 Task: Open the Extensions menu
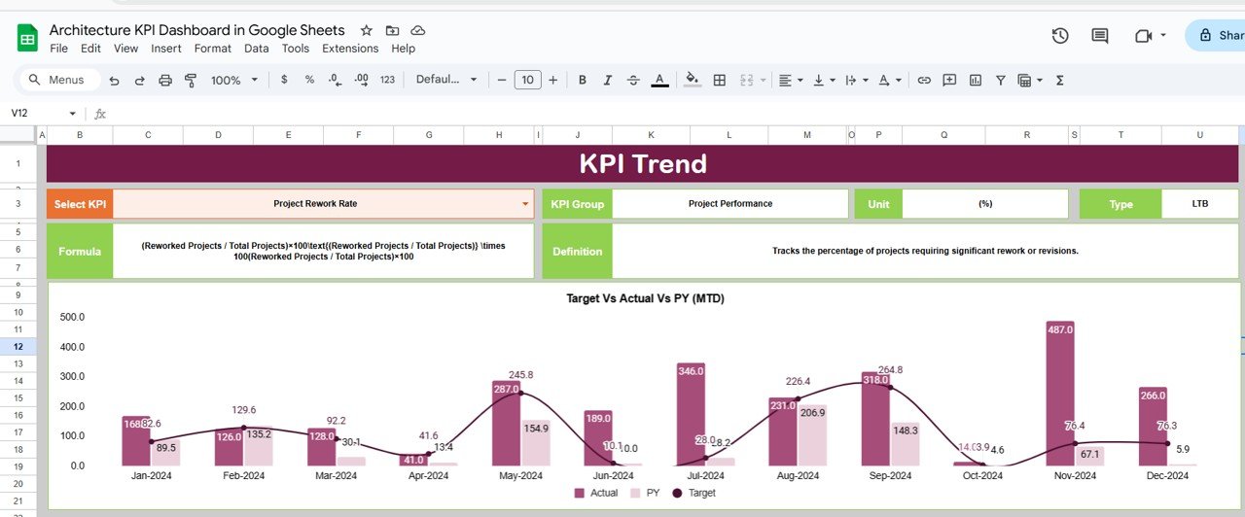350,49
